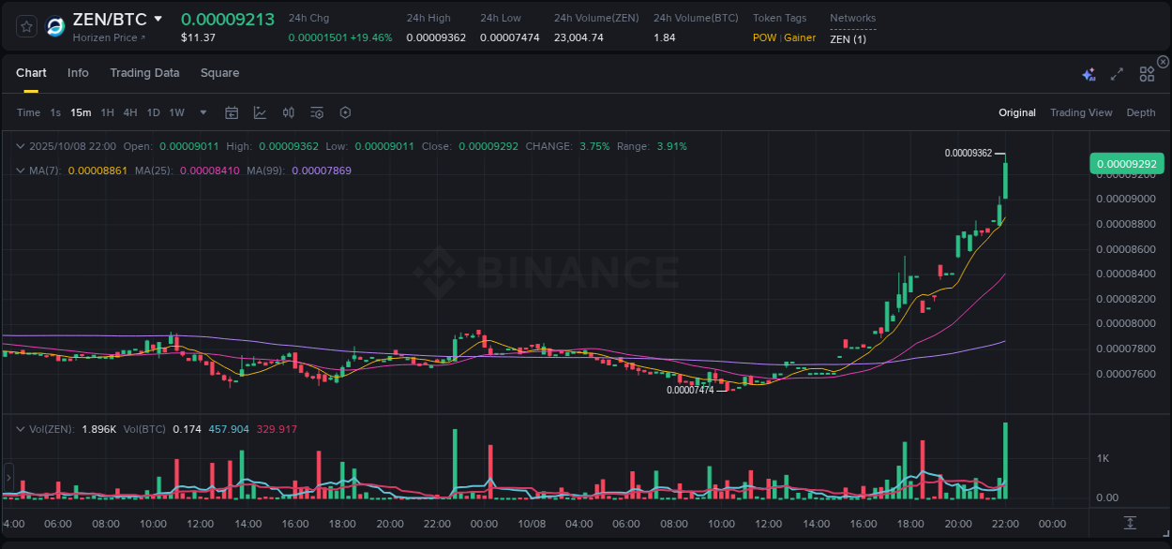Select the chart style icon
Image resolution: width=1172 pixels, height=549 pixels.
pyautogui.click(x=260, y=111)
